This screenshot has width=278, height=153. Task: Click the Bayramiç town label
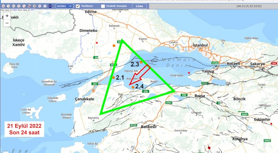tap(93, 118)
